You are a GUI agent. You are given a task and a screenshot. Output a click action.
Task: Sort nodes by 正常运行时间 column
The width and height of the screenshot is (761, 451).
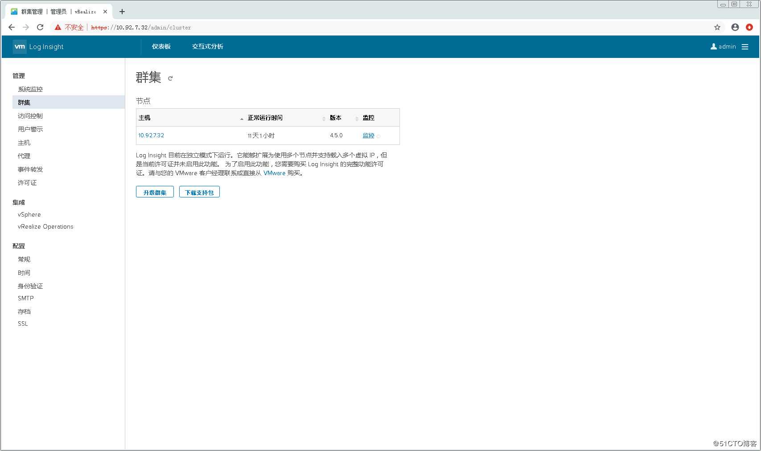pos(286,118)
